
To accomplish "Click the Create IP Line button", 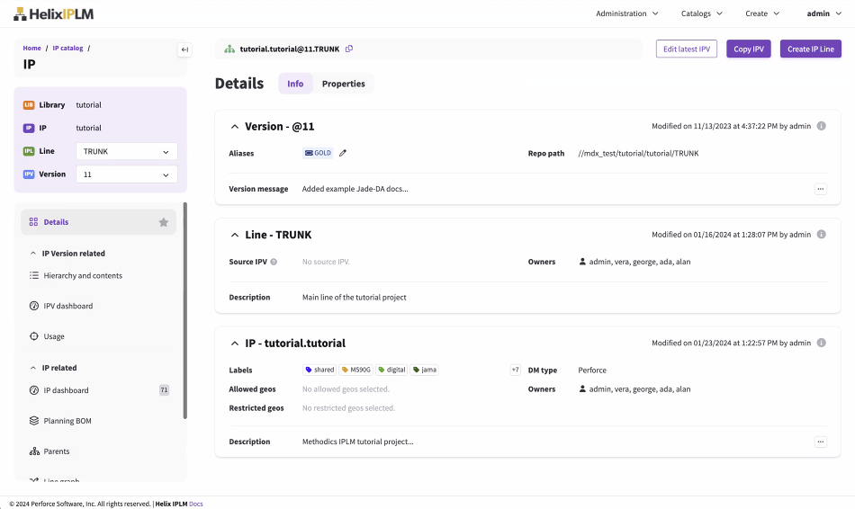I will click(x=810, y=49).
